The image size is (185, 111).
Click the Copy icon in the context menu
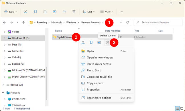tap(91, 42)
